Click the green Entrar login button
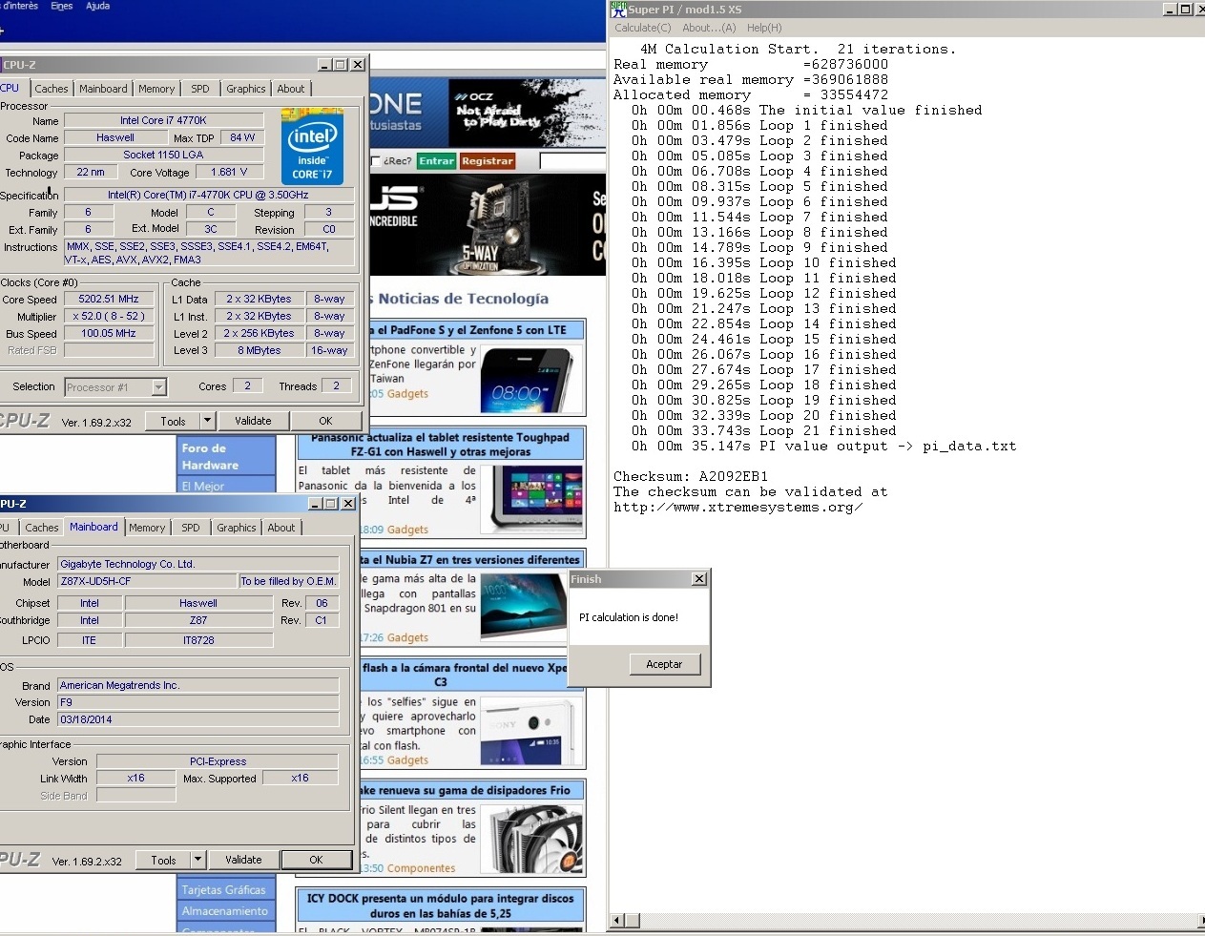Screen dimensions: 1205x936 436,161
